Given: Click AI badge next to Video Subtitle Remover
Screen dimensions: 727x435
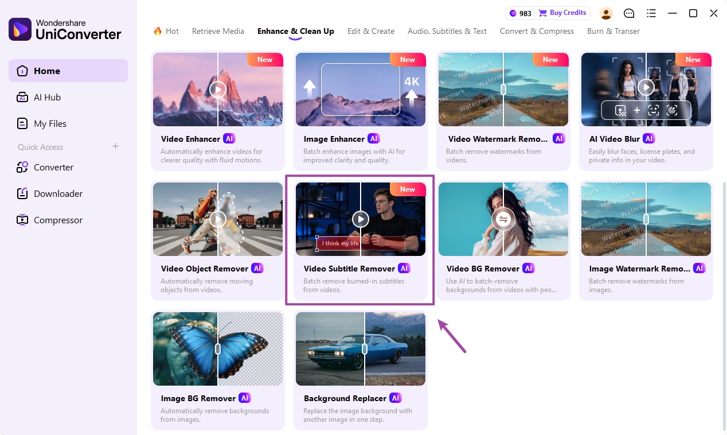Looking at the screenshot, I should pyautogui.click(x=404, y=268).
